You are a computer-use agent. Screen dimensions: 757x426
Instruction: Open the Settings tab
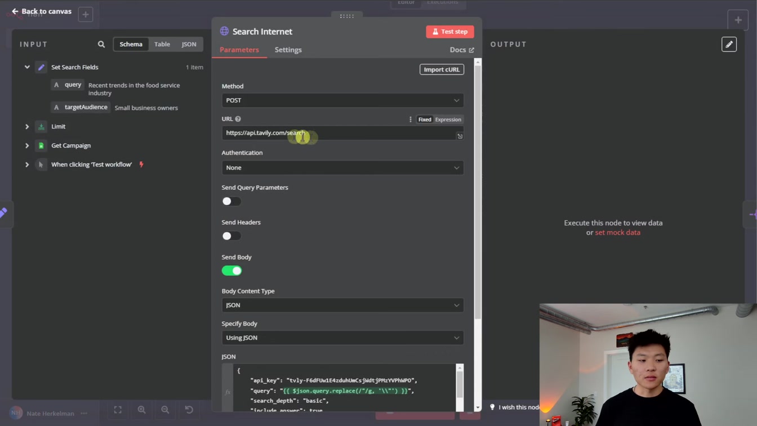tap(288, 50)
